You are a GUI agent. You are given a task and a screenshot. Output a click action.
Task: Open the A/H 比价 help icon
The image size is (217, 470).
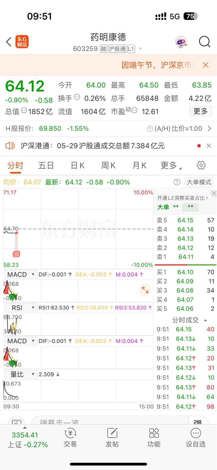pos(150,129)
